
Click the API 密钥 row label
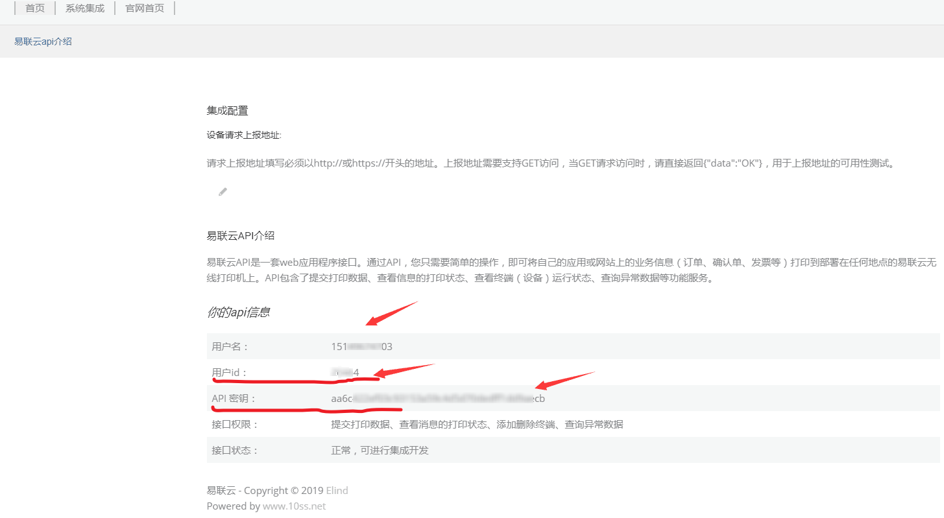tap(234, 399)
